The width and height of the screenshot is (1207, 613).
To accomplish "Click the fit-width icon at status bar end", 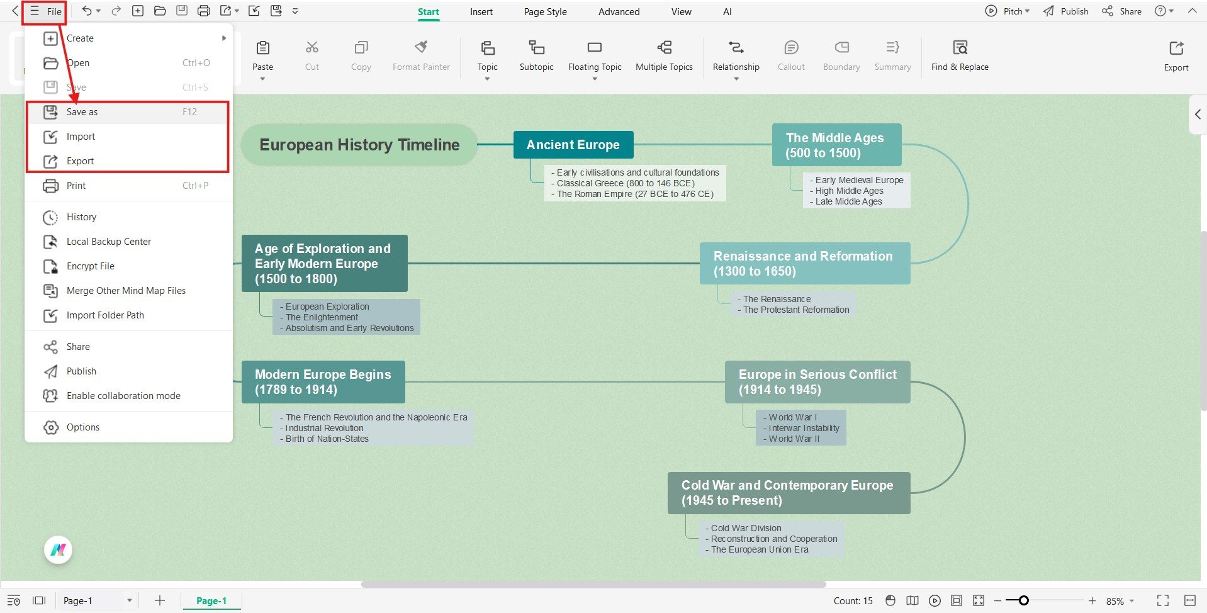I will click(1190, 600).
